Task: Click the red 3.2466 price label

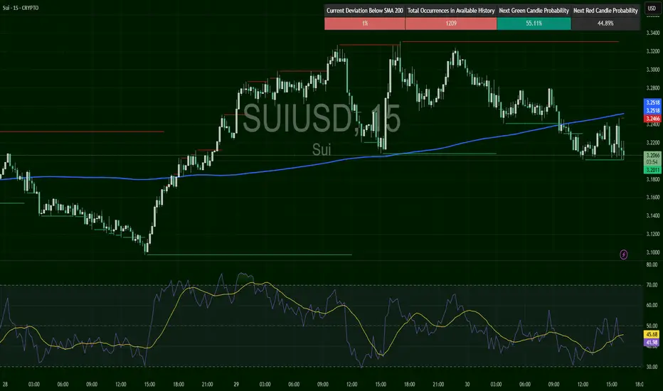Action: pyautogui.click(x=652, y=119)
